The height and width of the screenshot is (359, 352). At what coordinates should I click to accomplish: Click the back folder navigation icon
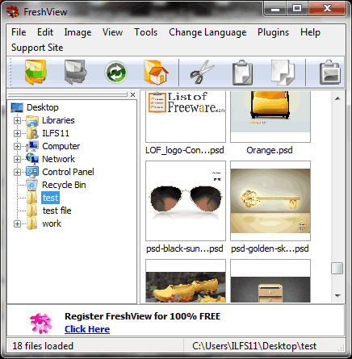pyautogui.click(x=36, y=72)
